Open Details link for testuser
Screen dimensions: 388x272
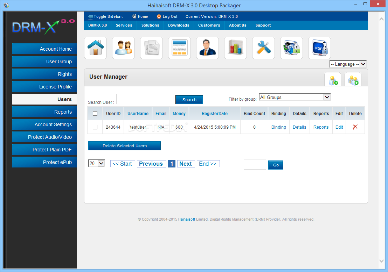tap(299, 127)
